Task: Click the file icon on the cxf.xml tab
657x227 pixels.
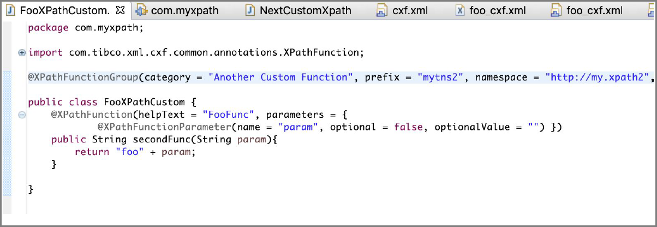Action: point(383,10)
